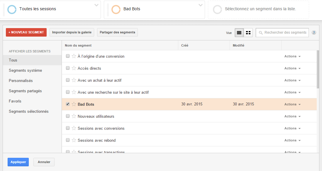Switch to list view of segments

[239, 33]
